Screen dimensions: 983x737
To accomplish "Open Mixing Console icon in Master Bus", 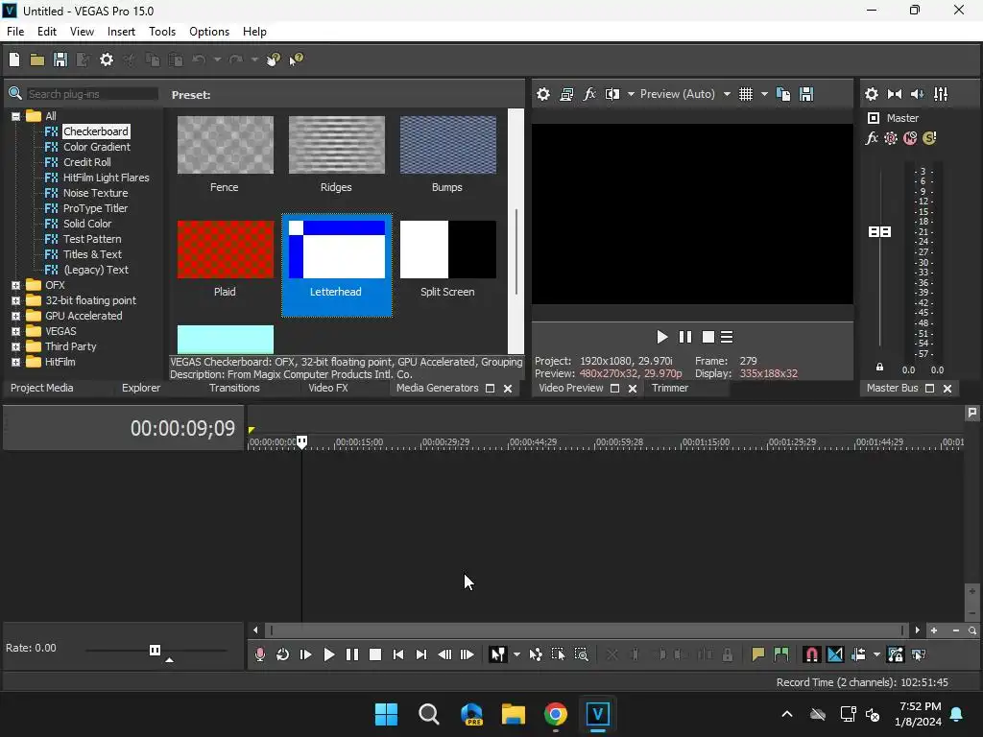I will click(941, 94).
